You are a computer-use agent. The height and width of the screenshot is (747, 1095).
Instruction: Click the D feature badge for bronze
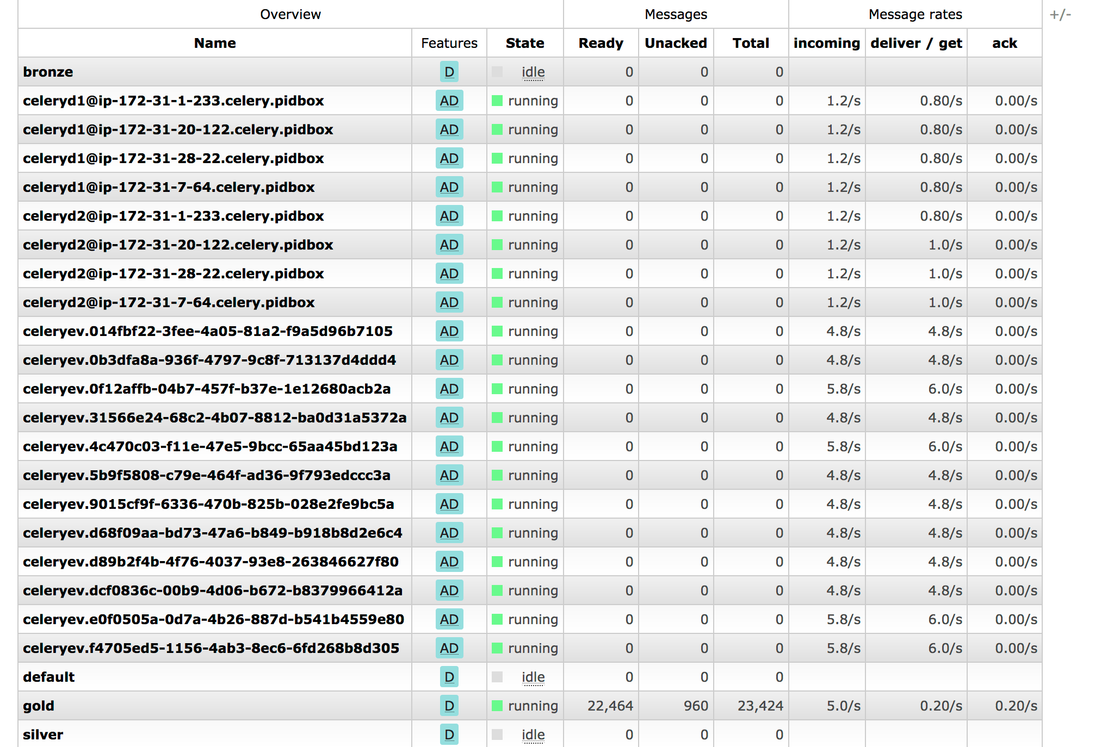coord(449,72)
